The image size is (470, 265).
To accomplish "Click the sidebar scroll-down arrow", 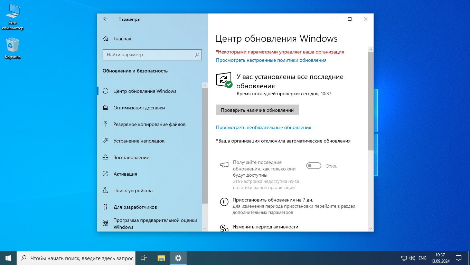I will point(205,228).
